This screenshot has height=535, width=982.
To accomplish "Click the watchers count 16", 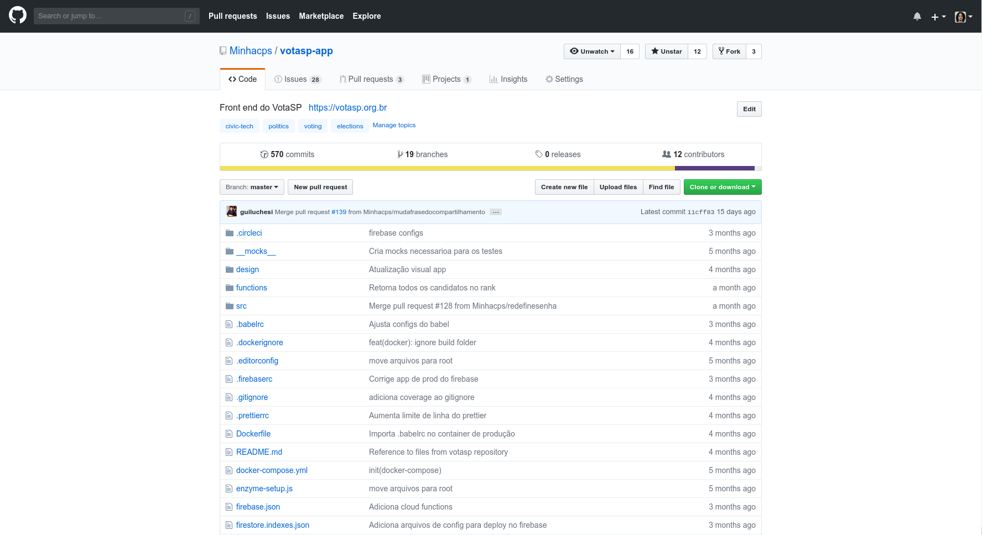I will pos(630,51).
